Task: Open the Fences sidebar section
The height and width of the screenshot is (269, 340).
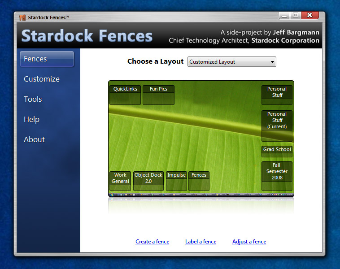Action: pyautogui.click(x=47, y=59)
